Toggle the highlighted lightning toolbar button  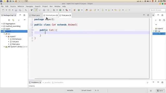click(x=36, y=10)
